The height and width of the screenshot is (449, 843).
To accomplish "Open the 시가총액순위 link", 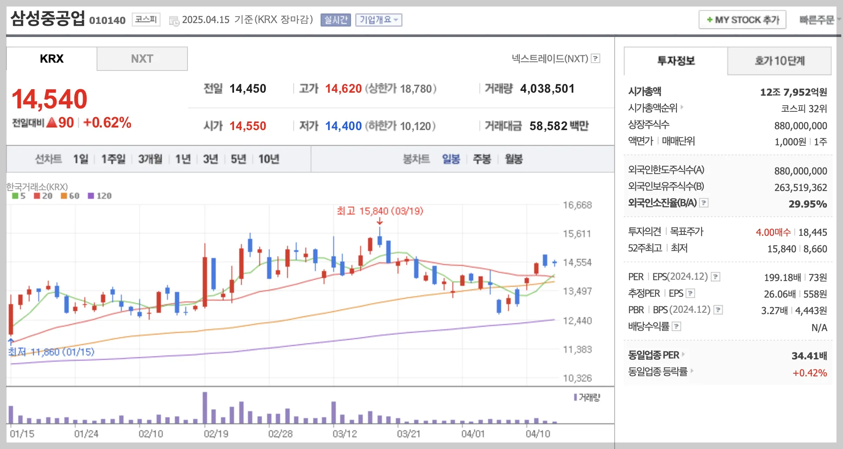I will pyautogui.click(x=653, y=107).
